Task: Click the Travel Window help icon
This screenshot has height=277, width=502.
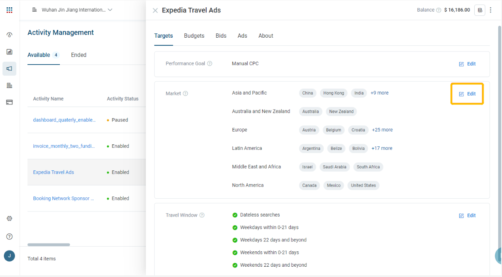Action: (x=202, y=215)
